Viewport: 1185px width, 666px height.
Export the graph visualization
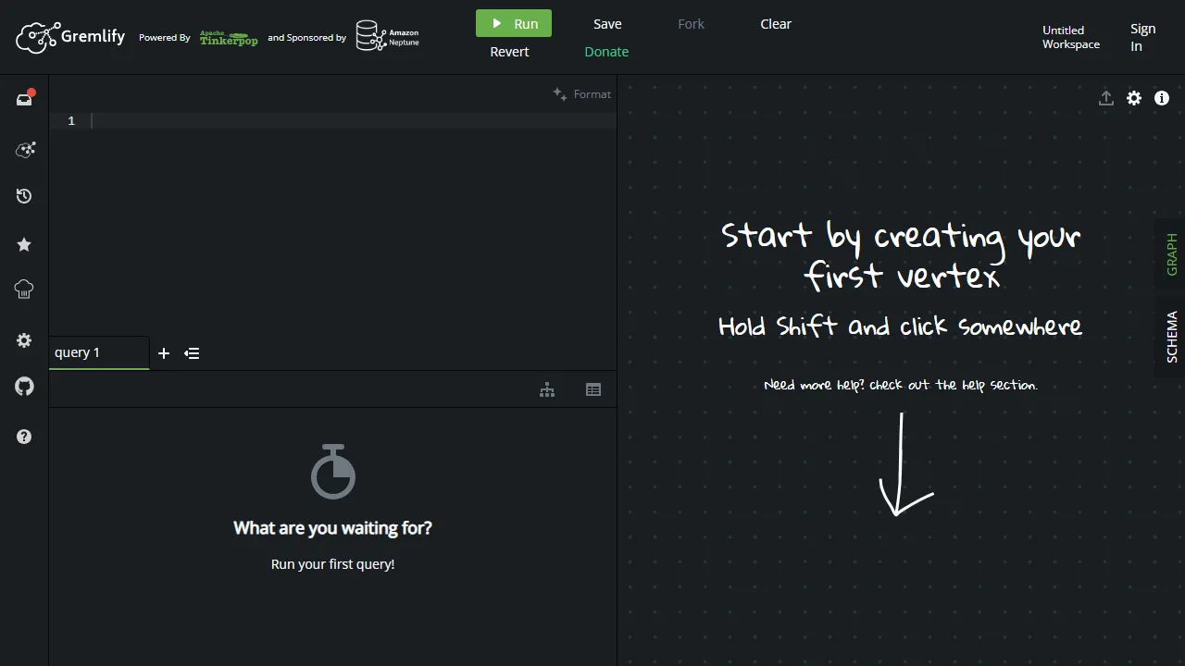pyautogui.click(x=1105, y=98)
